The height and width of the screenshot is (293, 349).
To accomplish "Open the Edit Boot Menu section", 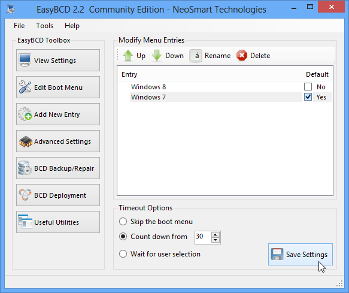I will (58, 87).
